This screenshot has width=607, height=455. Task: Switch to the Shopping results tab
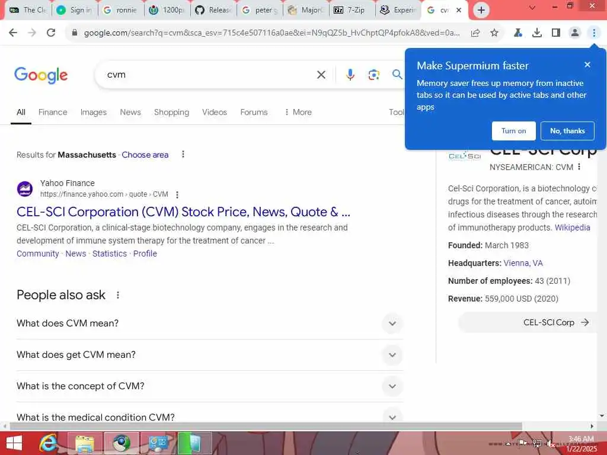tap(171, 112)
